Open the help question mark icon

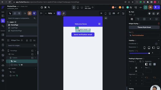42,7
